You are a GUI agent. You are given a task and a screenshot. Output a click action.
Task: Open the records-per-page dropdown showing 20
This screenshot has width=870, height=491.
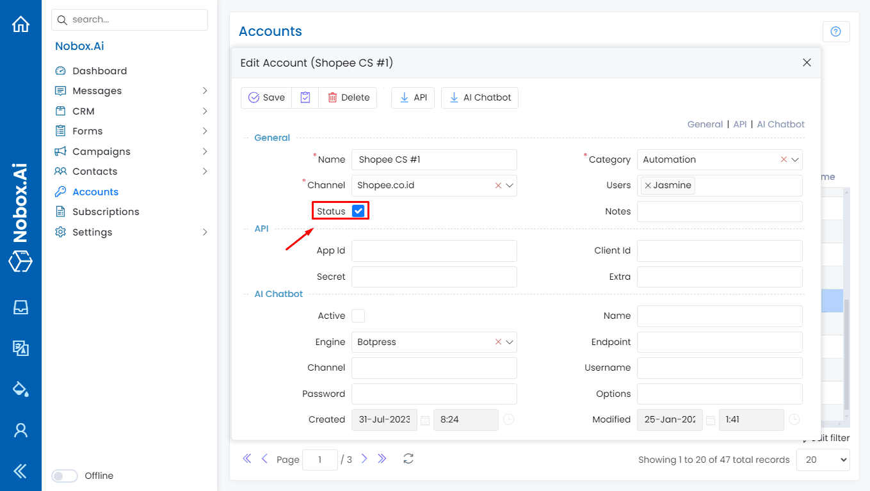pos(823,459)
